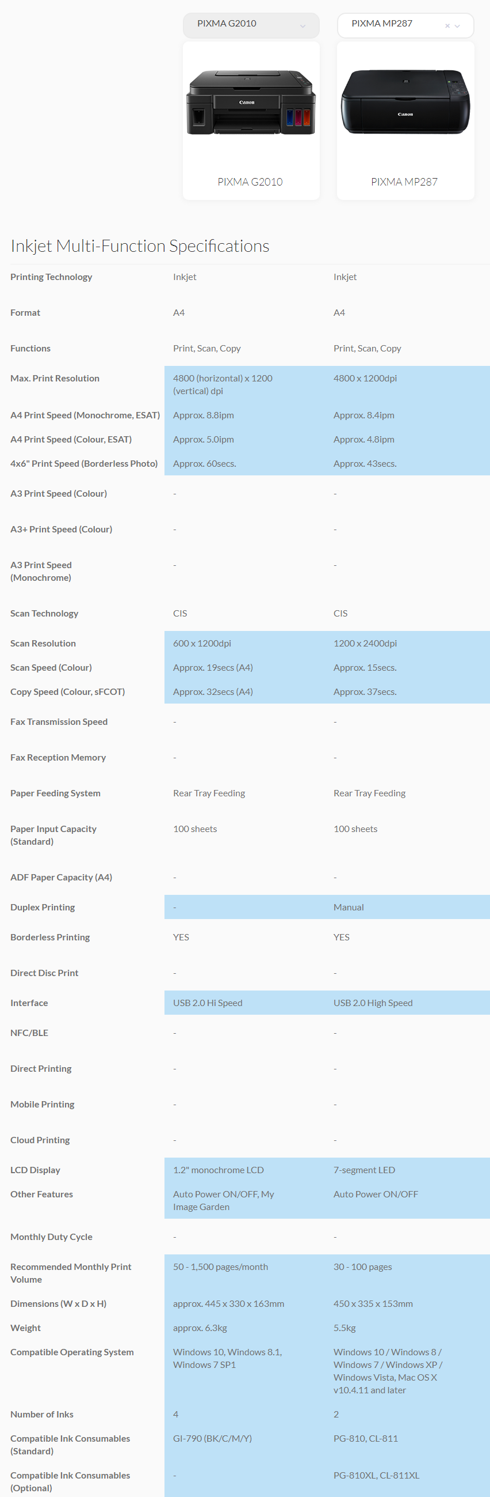
Task: Open the PIXMA G2010 product dropdown
Action: (x=251, y=25)
